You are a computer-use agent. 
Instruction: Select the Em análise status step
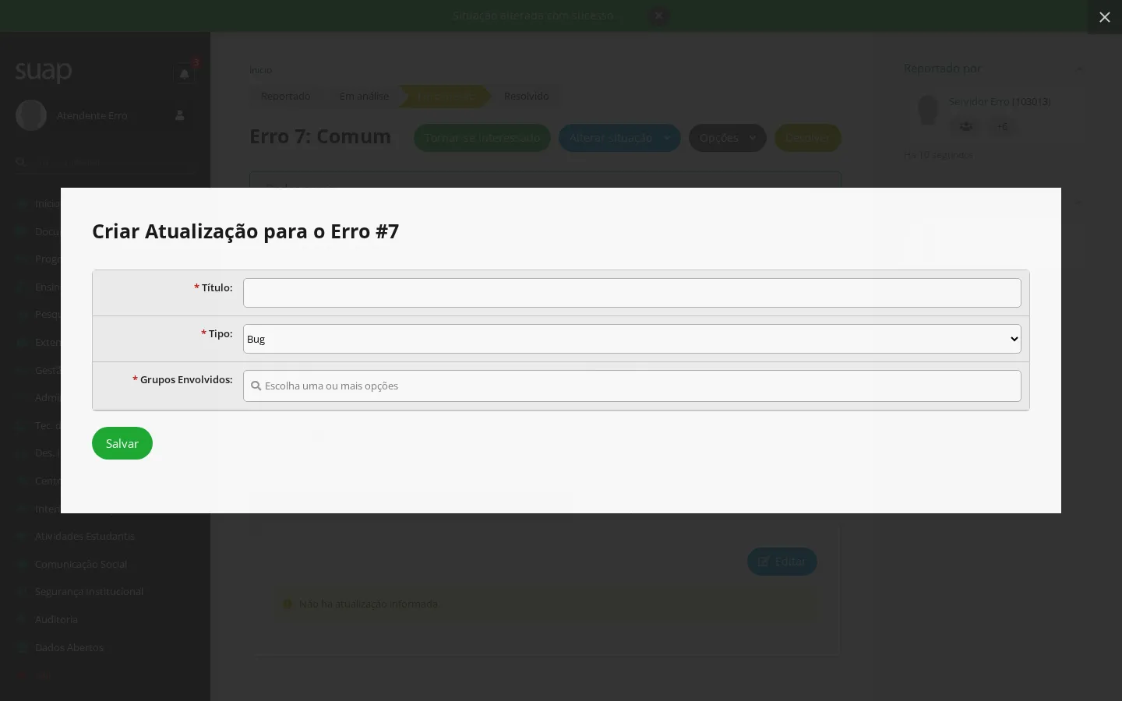(x=364, y=96)
